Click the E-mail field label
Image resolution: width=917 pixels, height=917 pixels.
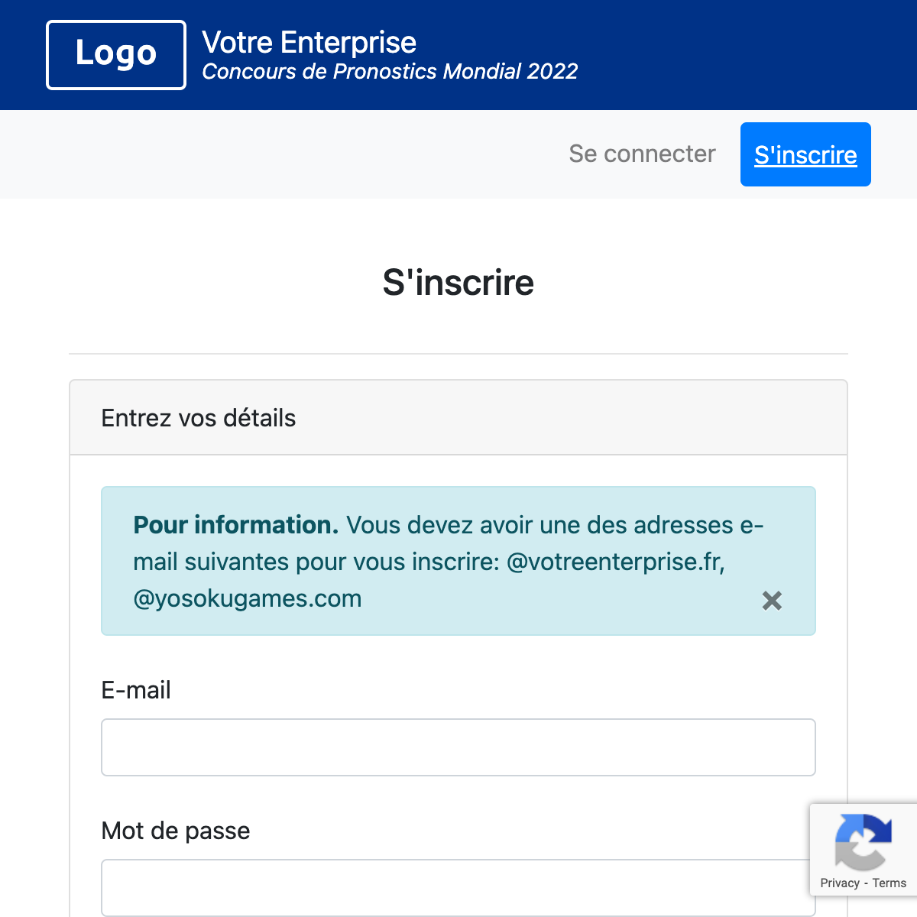pos(136,690)
